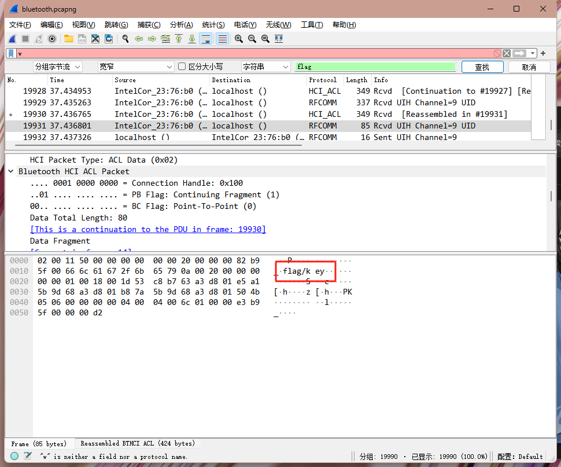Open a capture file with the folder icon
This screenshot has width=561, height=467.
tap(69, 39)
